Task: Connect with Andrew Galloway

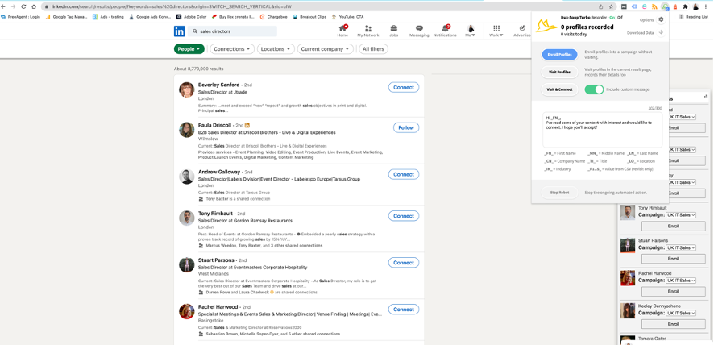Action: point(404,174)
